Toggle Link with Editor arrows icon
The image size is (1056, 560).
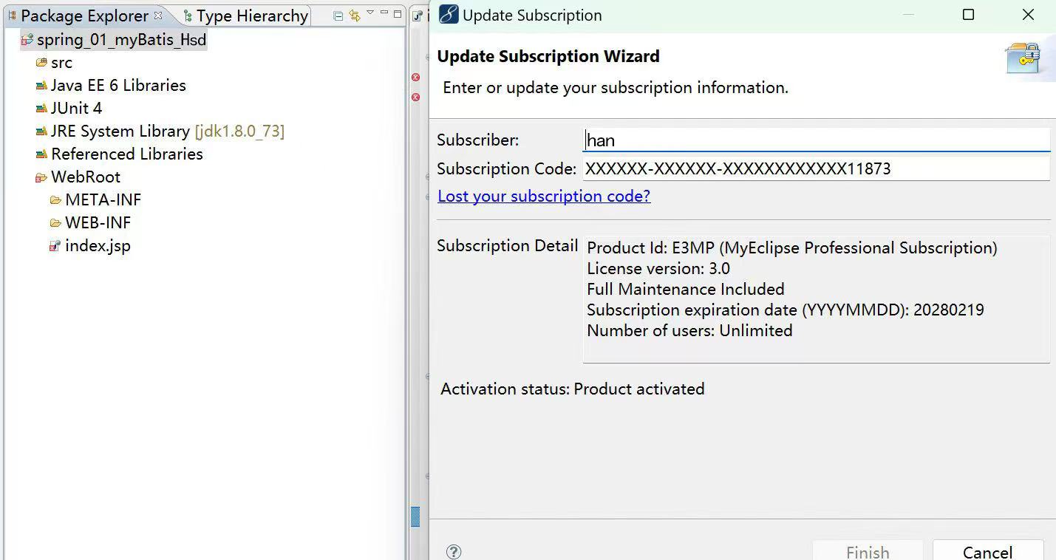355,16
